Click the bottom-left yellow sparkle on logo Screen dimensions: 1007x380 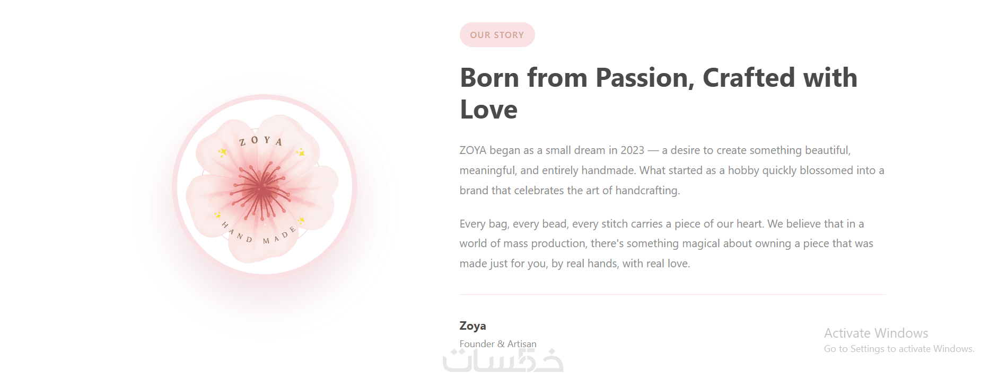click(217, 215)
